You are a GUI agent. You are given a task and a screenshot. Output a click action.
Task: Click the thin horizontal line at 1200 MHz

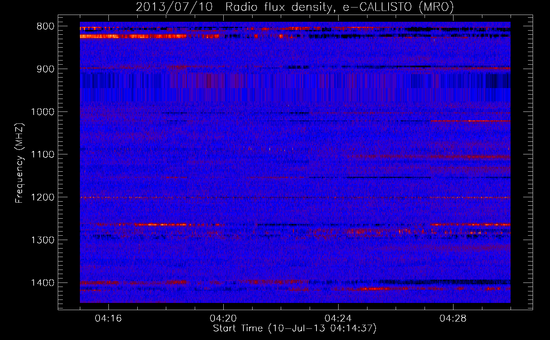pyautogui.click(x=295, y=198)
